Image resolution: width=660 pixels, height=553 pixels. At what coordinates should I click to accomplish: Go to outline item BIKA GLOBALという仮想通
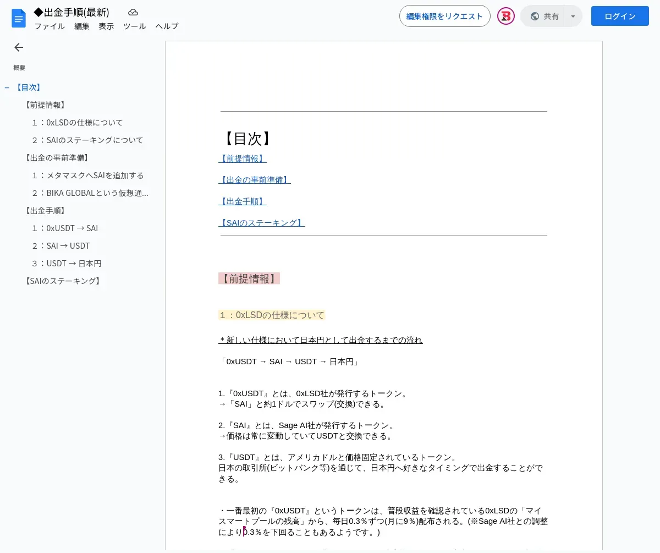click(90, 193)
